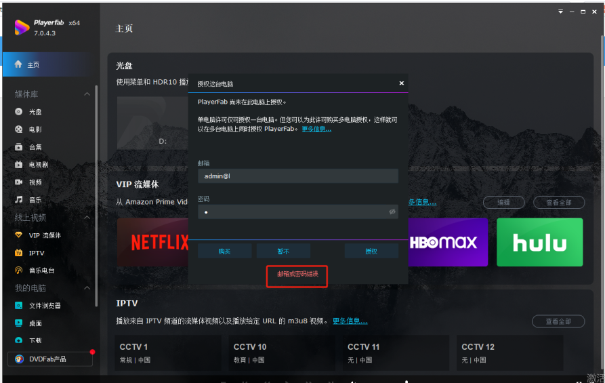Select the film reel icon for 电影

coord(18,129)
